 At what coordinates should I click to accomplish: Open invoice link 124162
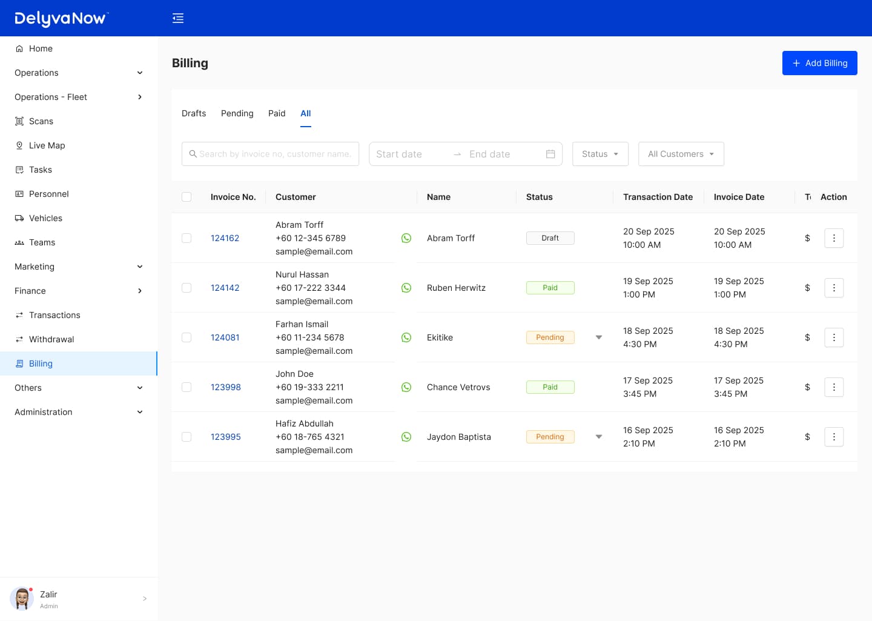(x=225, y=238)
